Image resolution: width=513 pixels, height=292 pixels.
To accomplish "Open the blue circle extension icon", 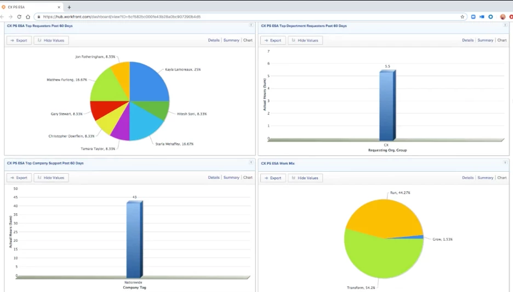I will click(491, 16).
